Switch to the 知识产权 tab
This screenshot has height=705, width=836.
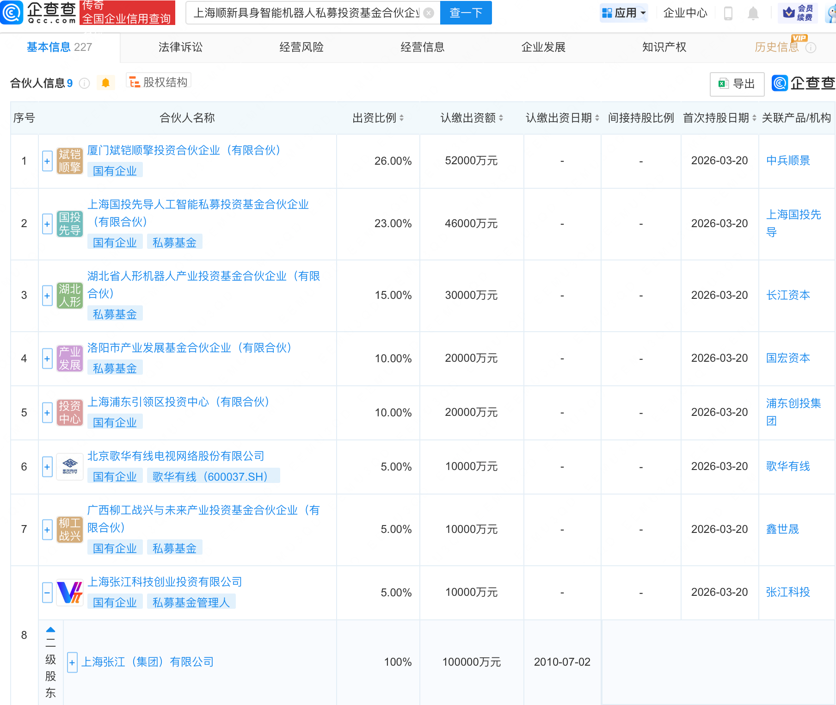[x=664, y=47]
